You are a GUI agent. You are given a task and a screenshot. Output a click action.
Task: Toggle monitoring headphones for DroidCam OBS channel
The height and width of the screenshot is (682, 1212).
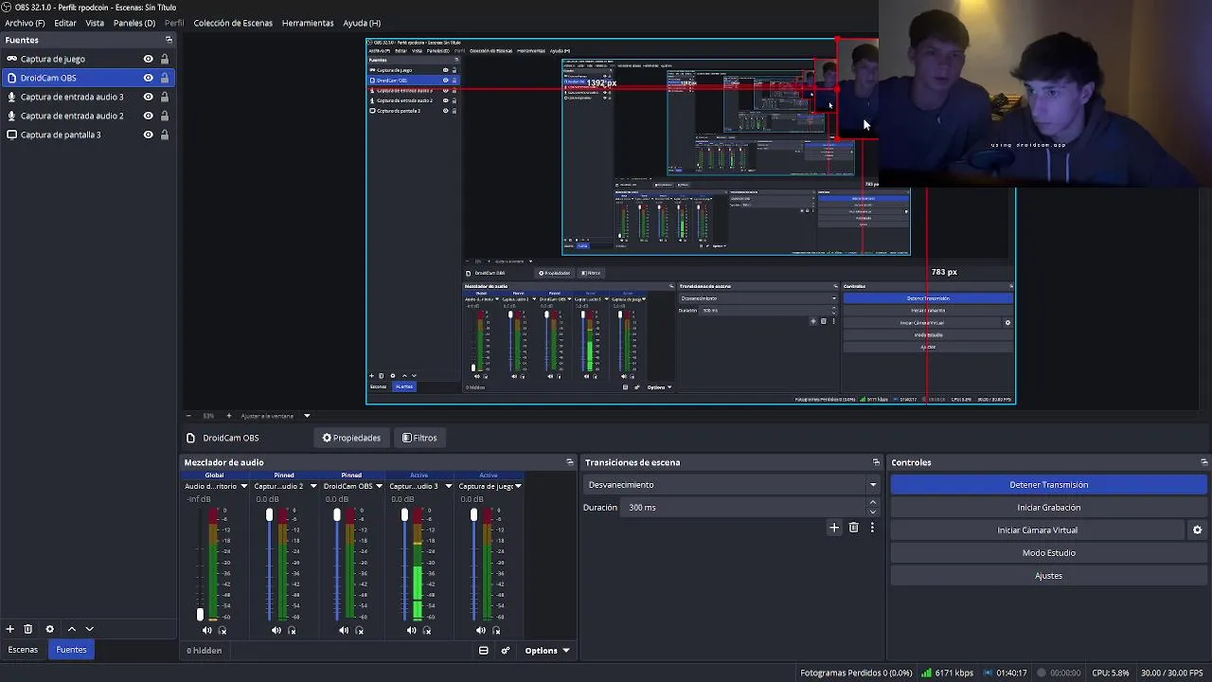pyautogui.click(x=359, y=631)
